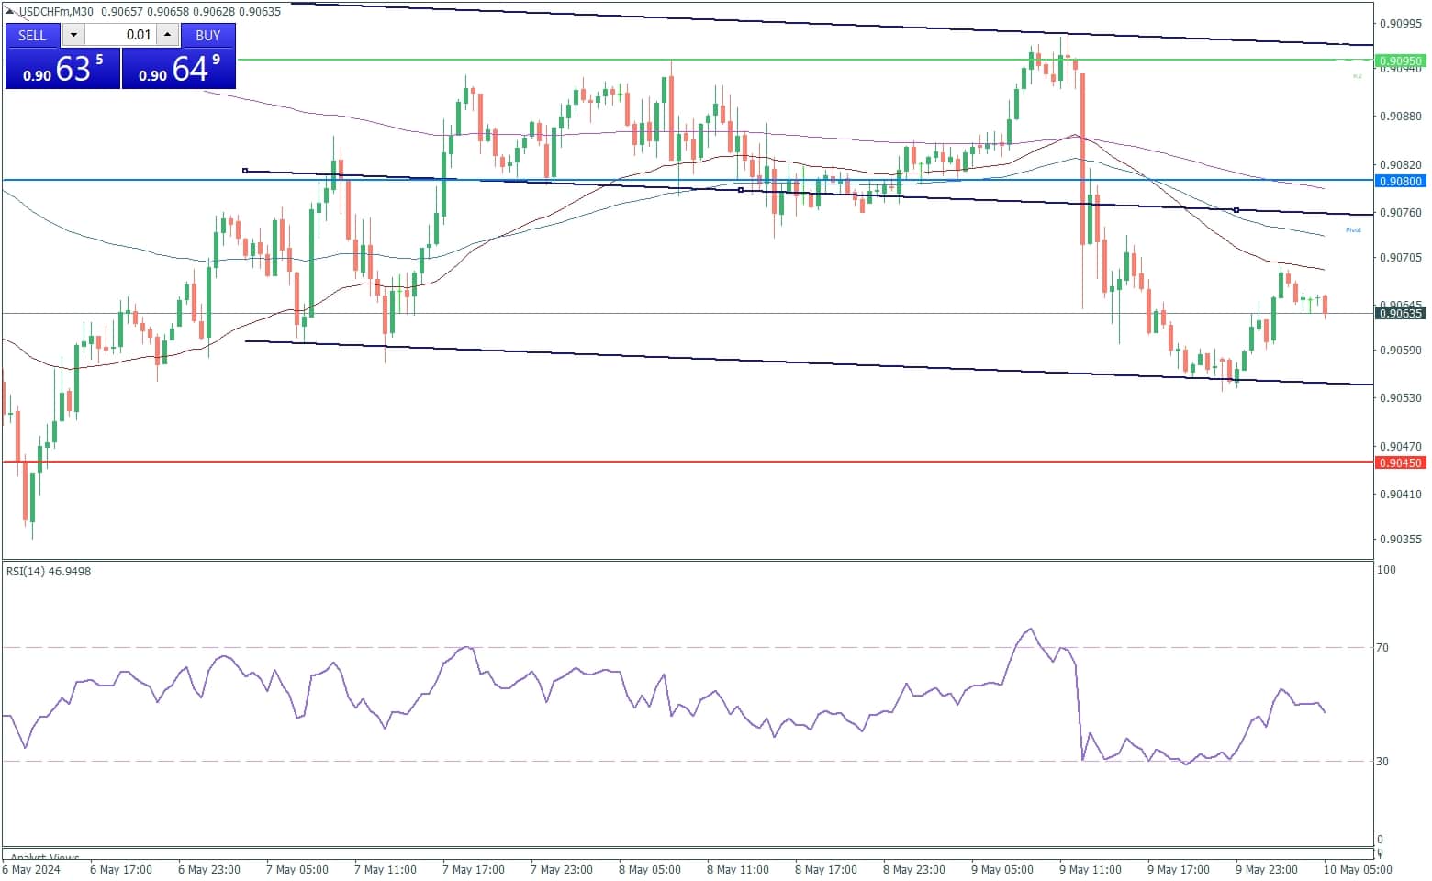Click the 0.90760 price scale value
The height and width of the screenshot is (881, 1432).
1401,212
